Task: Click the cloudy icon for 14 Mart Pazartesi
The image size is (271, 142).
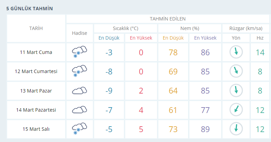Action: point(80,110)
